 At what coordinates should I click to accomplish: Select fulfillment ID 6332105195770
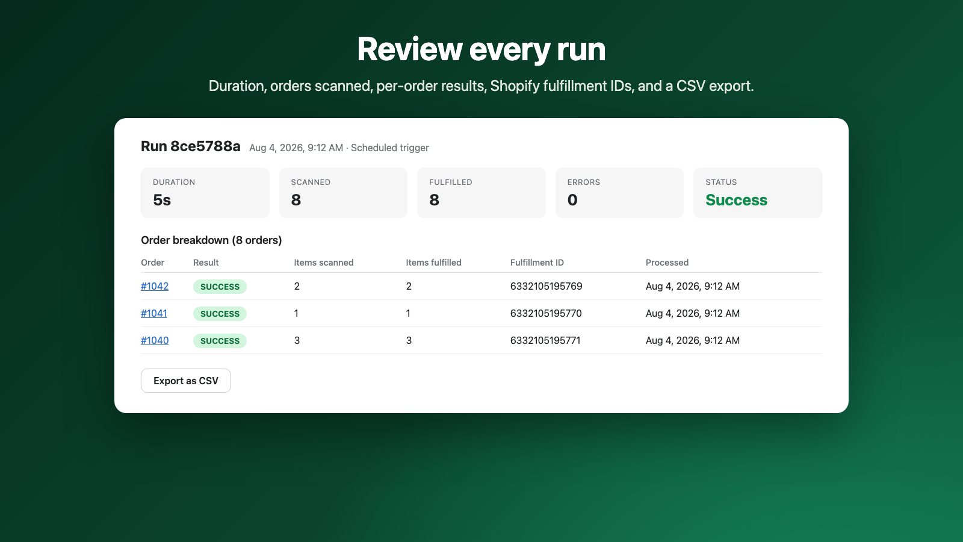click(546, 313)
